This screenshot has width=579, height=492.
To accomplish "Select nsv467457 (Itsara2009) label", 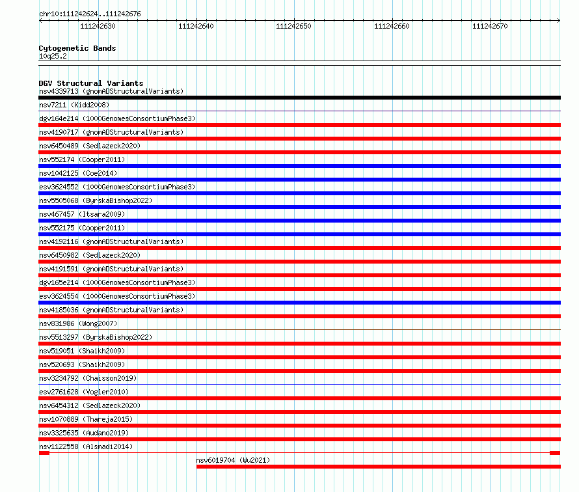I will point(82,214).
